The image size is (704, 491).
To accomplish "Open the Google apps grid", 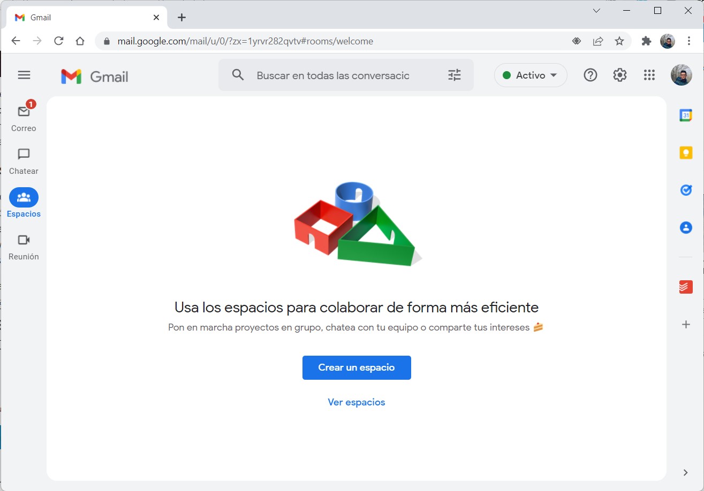I will click(649, 75).
